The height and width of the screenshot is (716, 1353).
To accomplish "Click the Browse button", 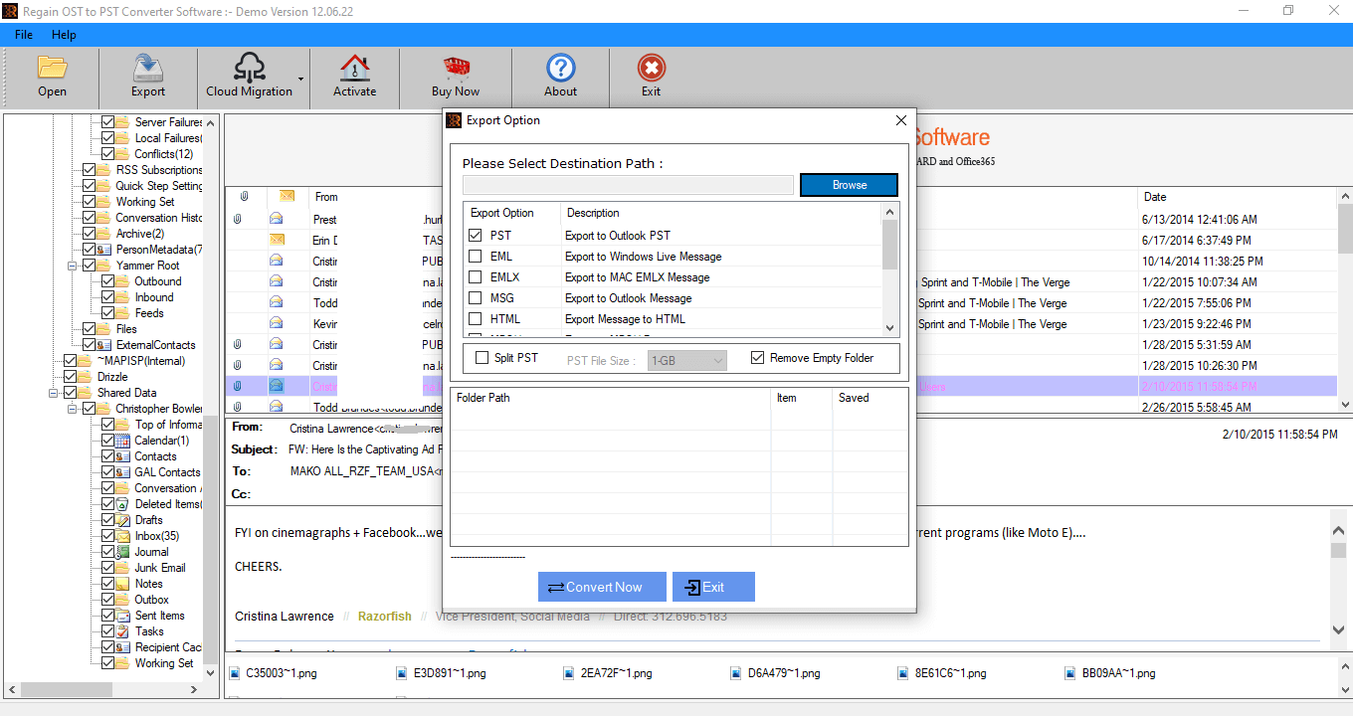I will (850, 185).
